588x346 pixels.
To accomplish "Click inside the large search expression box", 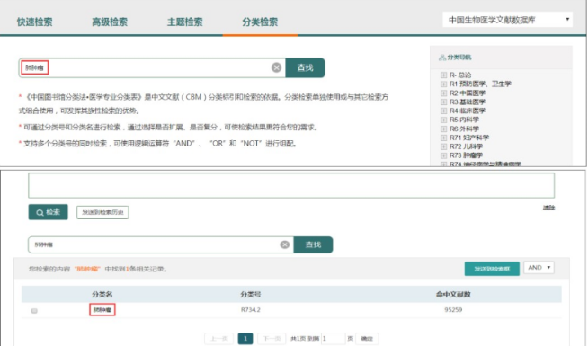I will (x=291, y=185).
